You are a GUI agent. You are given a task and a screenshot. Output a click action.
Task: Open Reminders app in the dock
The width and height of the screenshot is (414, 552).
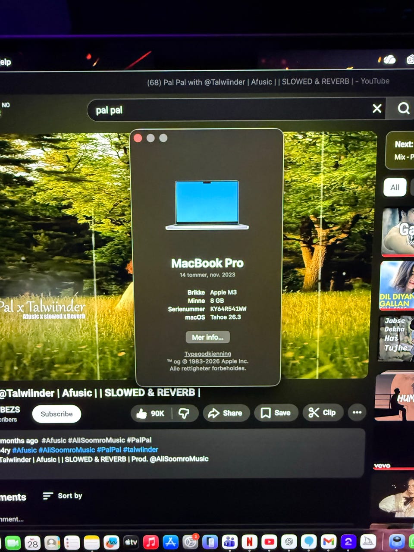click(x=72, y=543)
